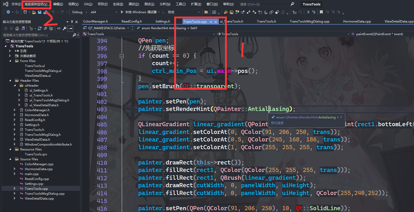The image size is (414, 212).
Task: Close the TransTools.cpp editor tab
Action: (215, 22)
